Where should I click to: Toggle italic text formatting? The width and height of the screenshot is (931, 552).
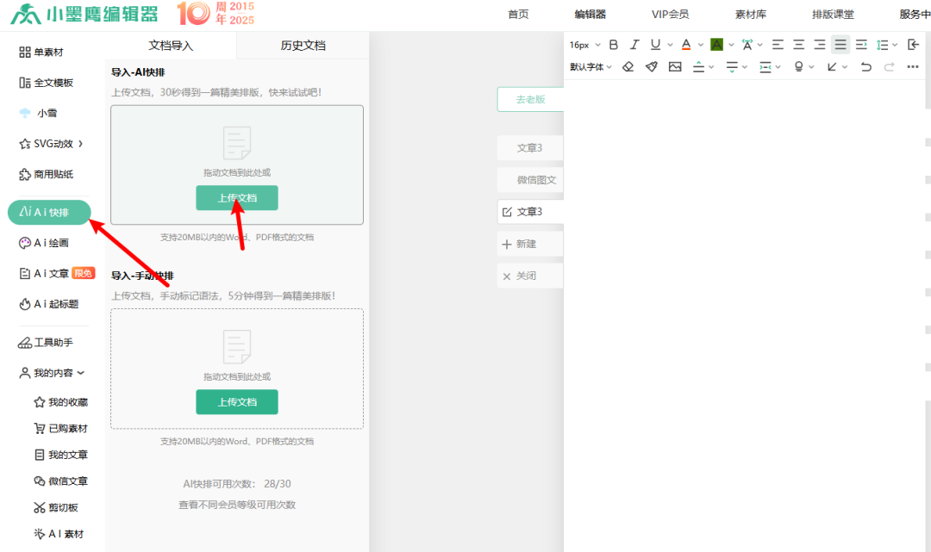pyautogui.click(x=634, y=45)
